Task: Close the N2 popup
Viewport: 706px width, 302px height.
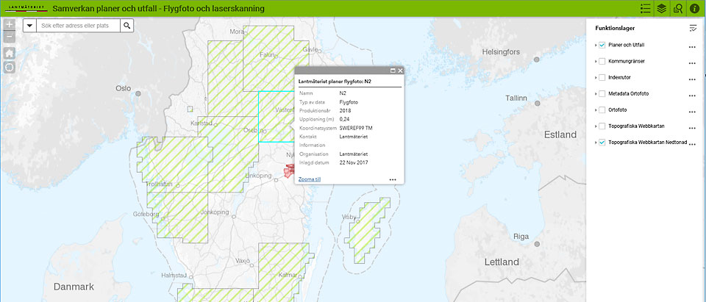Action: [x=400, y=71]
